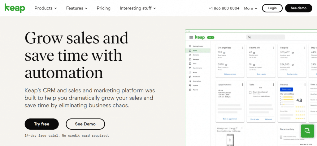The height and width of the screenshot is (146, 317).
Task: Open the three-dot menu on Reviews card
Action: [x=305, y=85]
